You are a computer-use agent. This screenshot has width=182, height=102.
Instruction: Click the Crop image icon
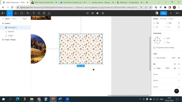coord(103,13)
